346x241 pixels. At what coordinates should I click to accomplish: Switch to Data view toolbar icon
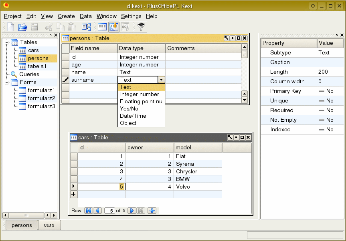coord(102,27)
